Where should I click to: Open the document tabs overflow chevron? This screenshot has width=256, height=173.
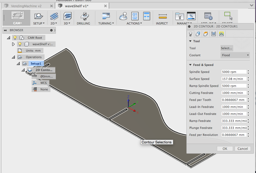252,6
